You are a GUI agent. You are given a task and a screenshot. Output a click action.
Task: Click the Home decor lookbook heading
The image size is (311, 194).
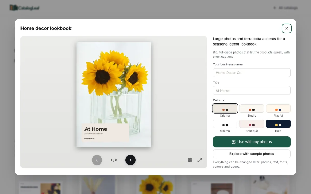coord(46,28)
